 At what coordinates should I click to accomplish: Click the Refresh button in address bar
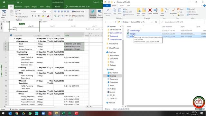(156, 22)
